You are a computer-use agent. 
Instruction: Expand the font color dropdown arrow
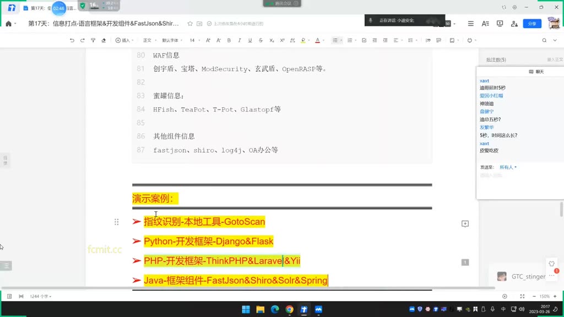coord(324,40)
